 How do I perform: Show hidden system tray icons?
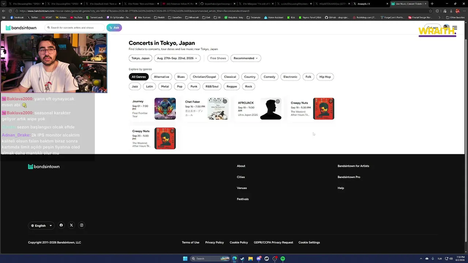pos(421,259)
